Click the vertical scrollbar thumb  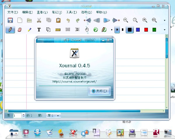coord(167,48)
